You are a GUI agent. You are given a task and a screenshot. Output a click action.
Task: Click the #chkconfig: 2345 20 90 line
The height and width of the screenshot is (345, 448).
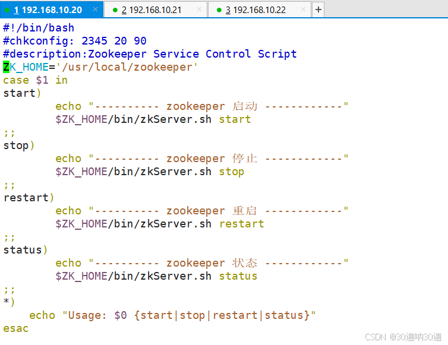(75, 41)
